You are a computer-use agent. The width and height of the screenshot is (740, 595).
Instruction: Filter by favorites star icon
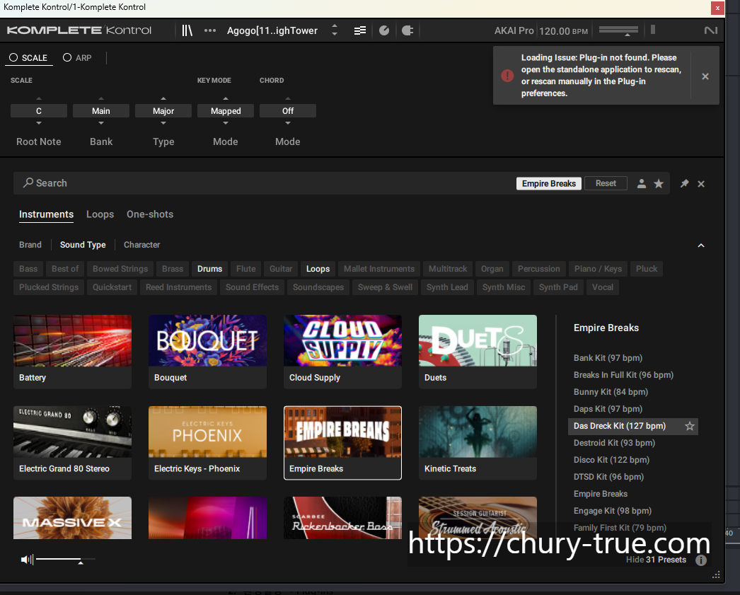pos(659,183)
